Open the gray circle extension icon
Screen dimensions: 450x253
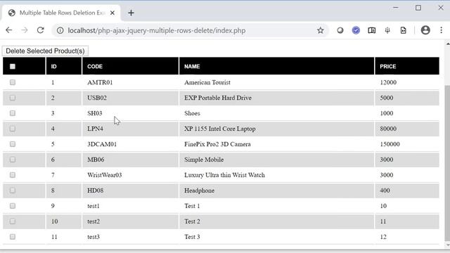[340, 30]
